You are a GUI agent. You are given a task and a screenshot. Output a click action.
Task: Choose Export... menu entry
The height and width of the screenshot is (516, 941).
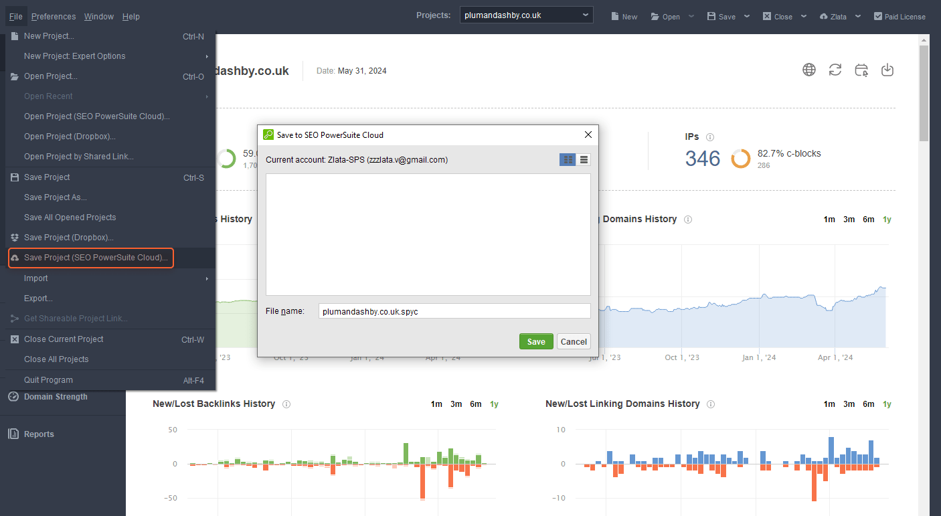click(x=110, y=298)
